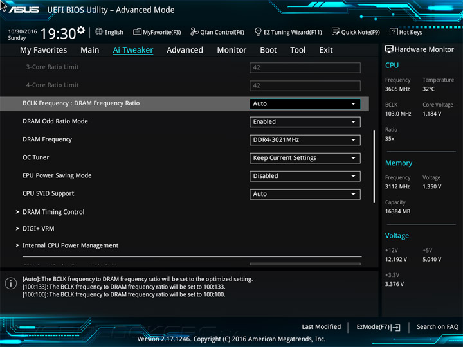Open the DRAM Frequency DDR4-3021MHz dropdown
The width and height of the screenshot is (463, 347).
tap(305, 139)
